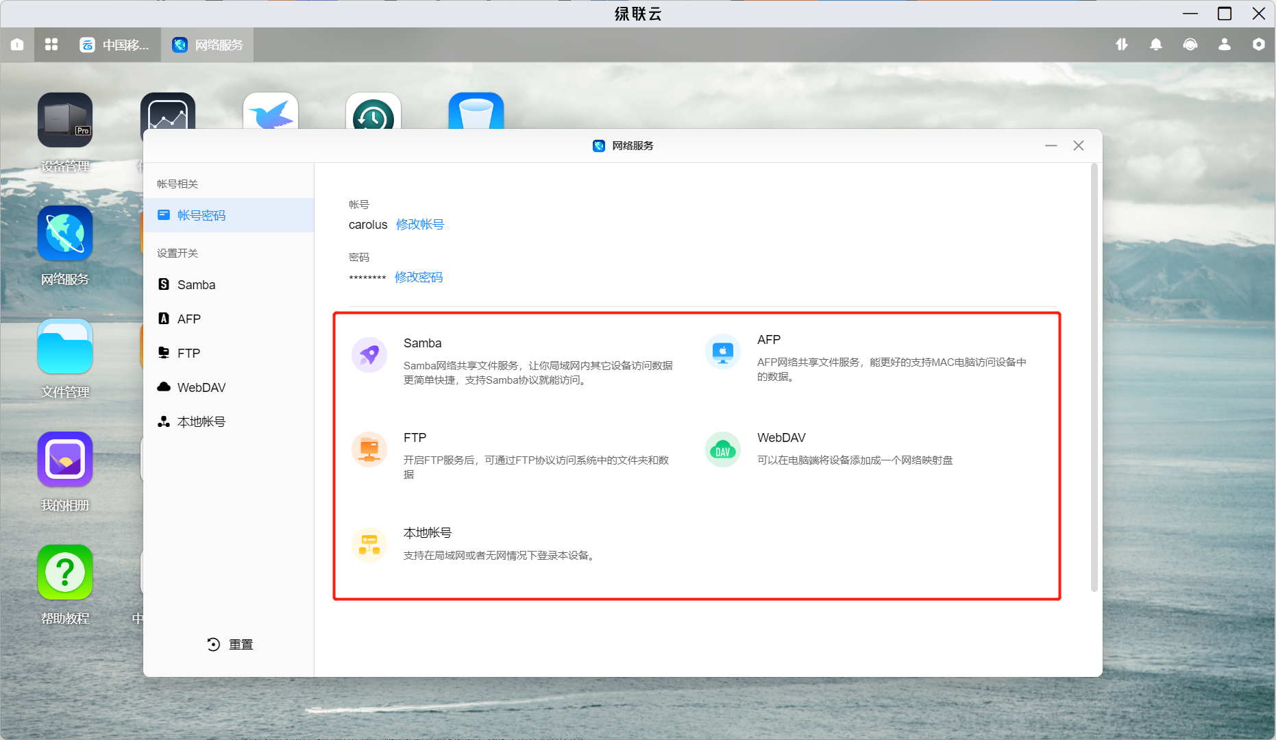Screen dimensions: 1276x740
Task: Open the 帮助教程 help icon
Action: [65, 573]
